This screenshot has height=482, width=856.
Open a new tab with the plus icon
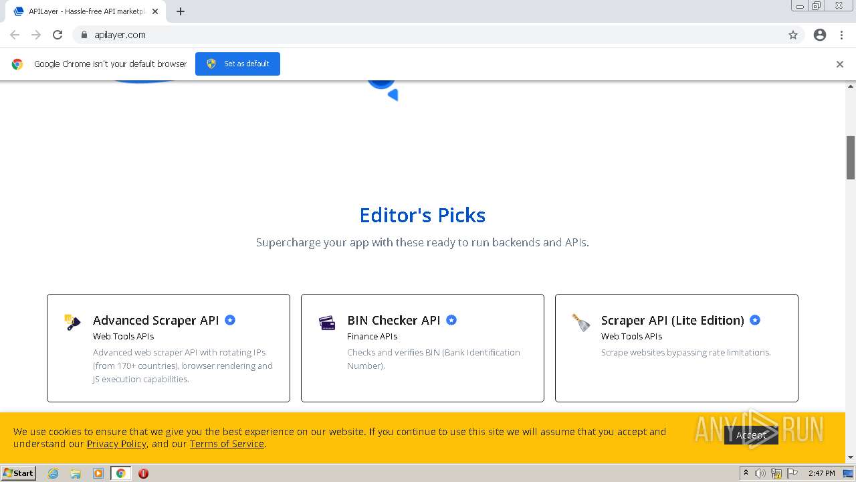pyautogui.click(x=181, y=11)
